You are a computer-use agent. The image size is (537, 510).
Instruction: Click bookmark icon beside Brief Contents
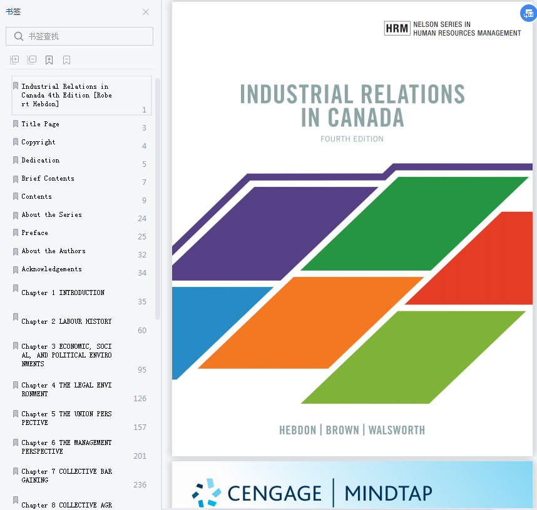[x=16, y=179]
